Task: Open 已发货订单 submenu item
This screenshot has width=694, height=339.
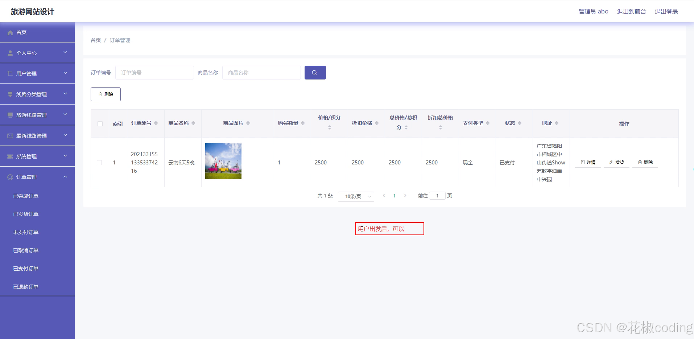Action: (26, 214)
